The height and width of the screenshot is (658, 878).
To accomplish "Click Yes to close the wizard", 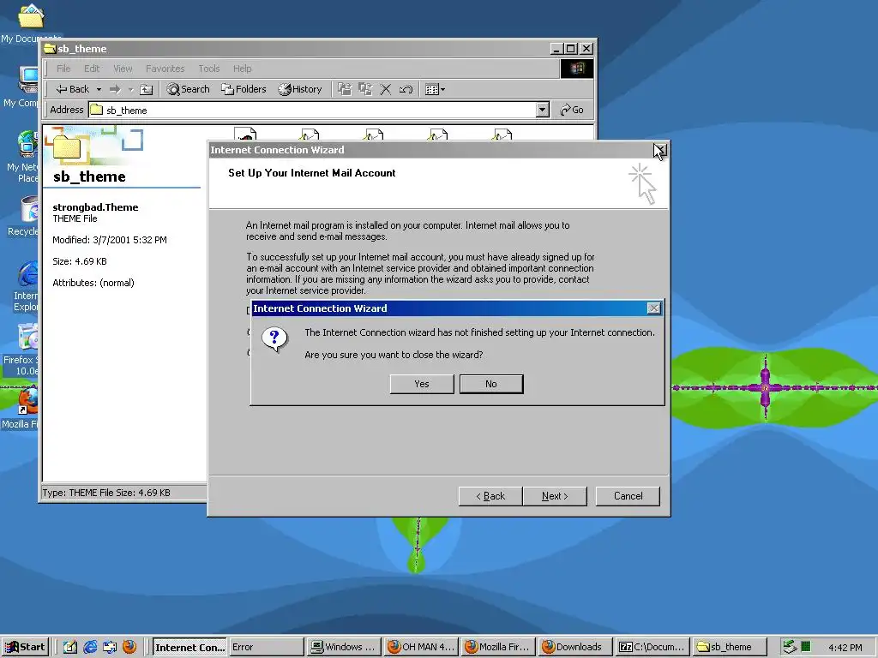I will (x=422, y=384).
